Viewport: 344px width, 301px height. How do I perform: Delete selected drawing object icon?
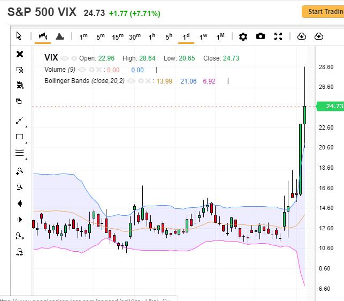(x=20, y=70)
